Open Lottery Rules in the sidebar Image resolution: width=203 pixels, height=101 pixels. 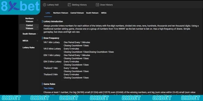(29, 47)
